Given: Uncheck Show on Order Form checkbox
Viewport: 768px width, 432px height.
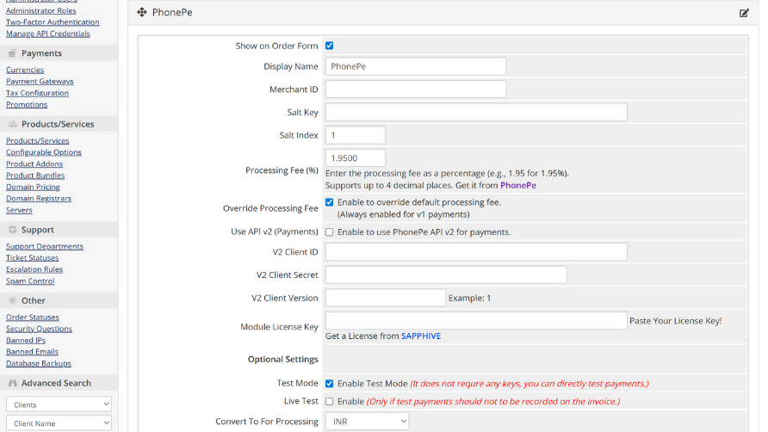Looking at the screenshot, I should (329, 46).
